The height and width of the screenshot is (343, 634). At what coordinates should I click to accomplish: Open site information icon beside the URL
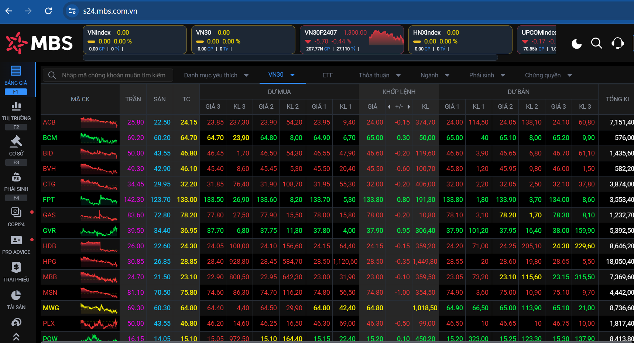click(72, 11)
